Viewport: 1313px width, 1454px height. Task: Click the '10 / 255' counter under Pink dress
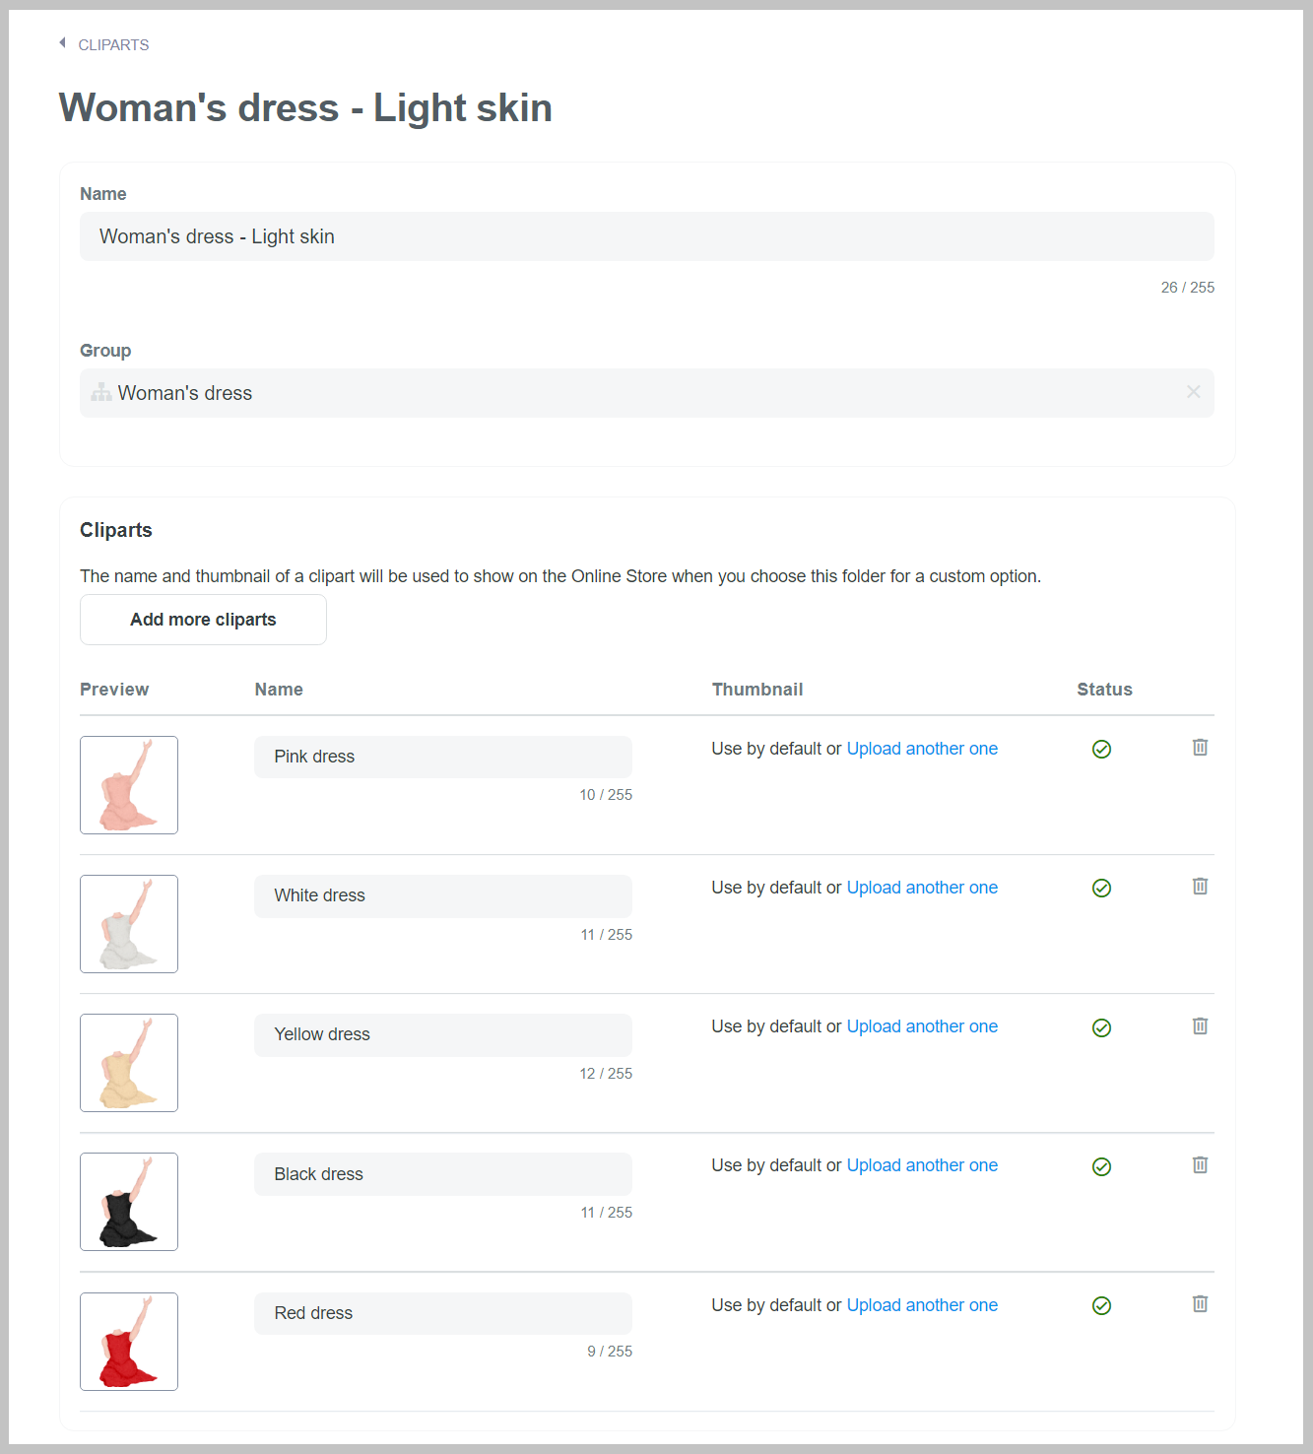[x=606, y=795]
